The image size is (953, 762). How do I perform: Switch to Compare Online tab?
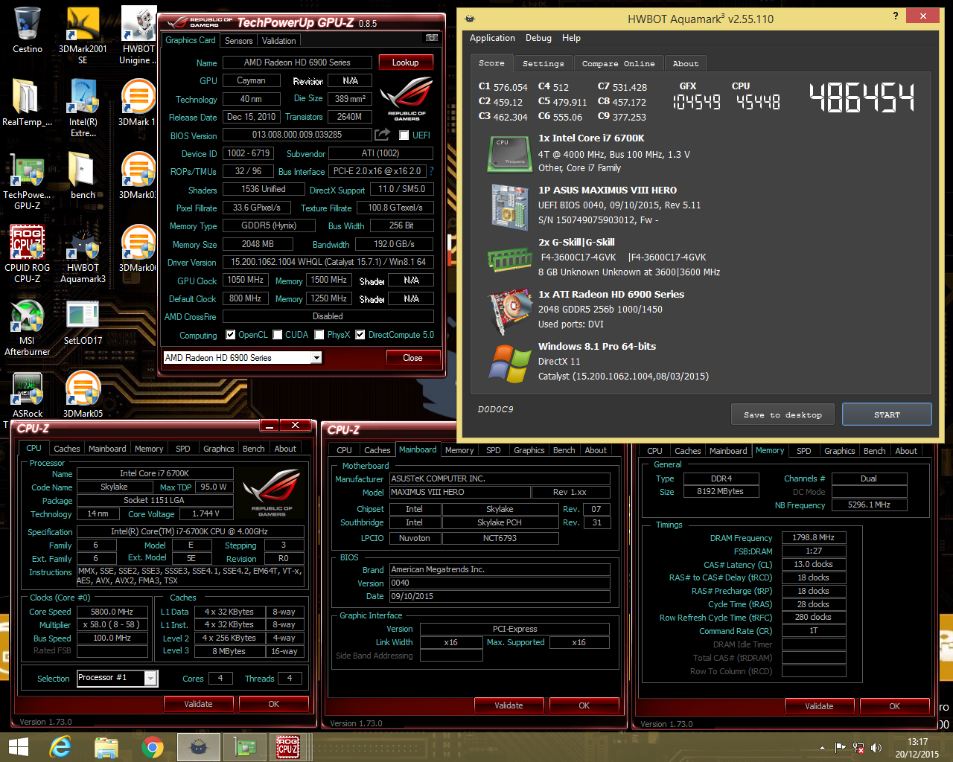pyautogui.click(x=619, y=64)
